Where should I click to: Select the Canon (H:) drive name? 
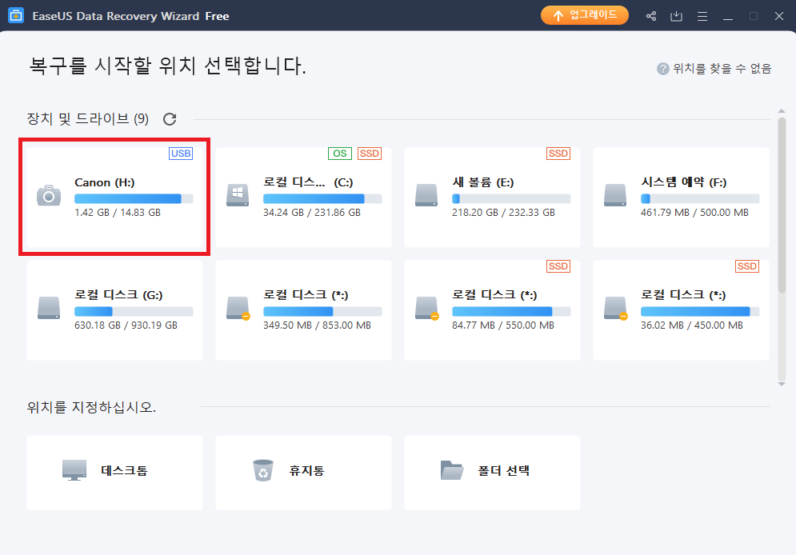(x=105, y=182)
